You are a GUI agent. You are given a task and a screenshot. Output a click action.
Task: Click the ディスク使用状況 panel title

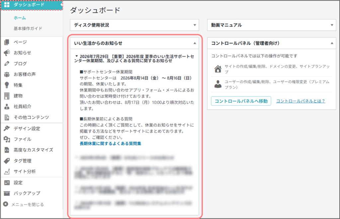pyautogui.click(x=92, y=25)
